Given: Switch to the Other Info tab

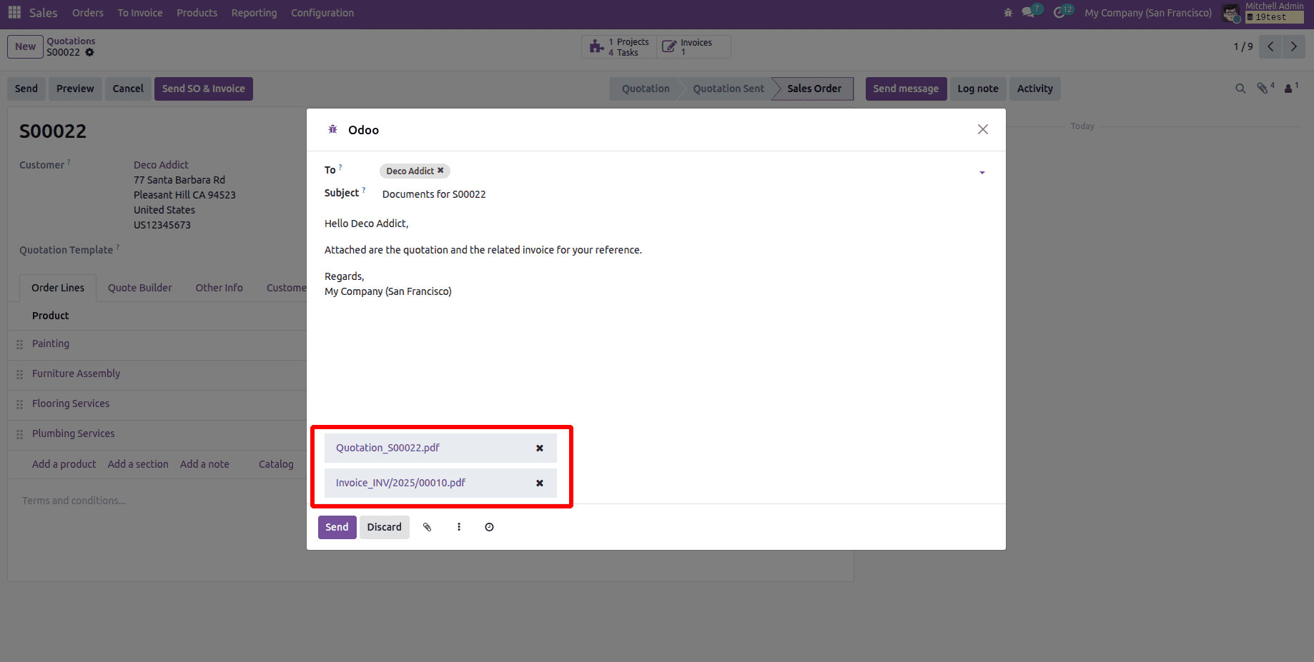Looking at the screenshot, I should (x=219, y=288).
